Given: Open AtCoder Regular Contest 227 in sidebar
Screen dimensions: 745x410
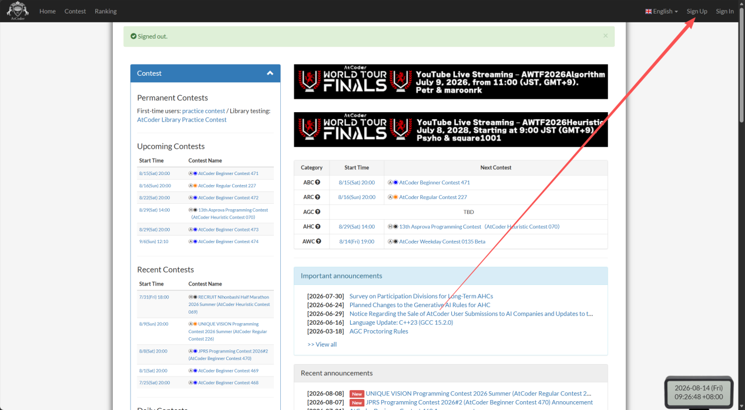Looking at the screenshot, I should click(x=227, y=186).
